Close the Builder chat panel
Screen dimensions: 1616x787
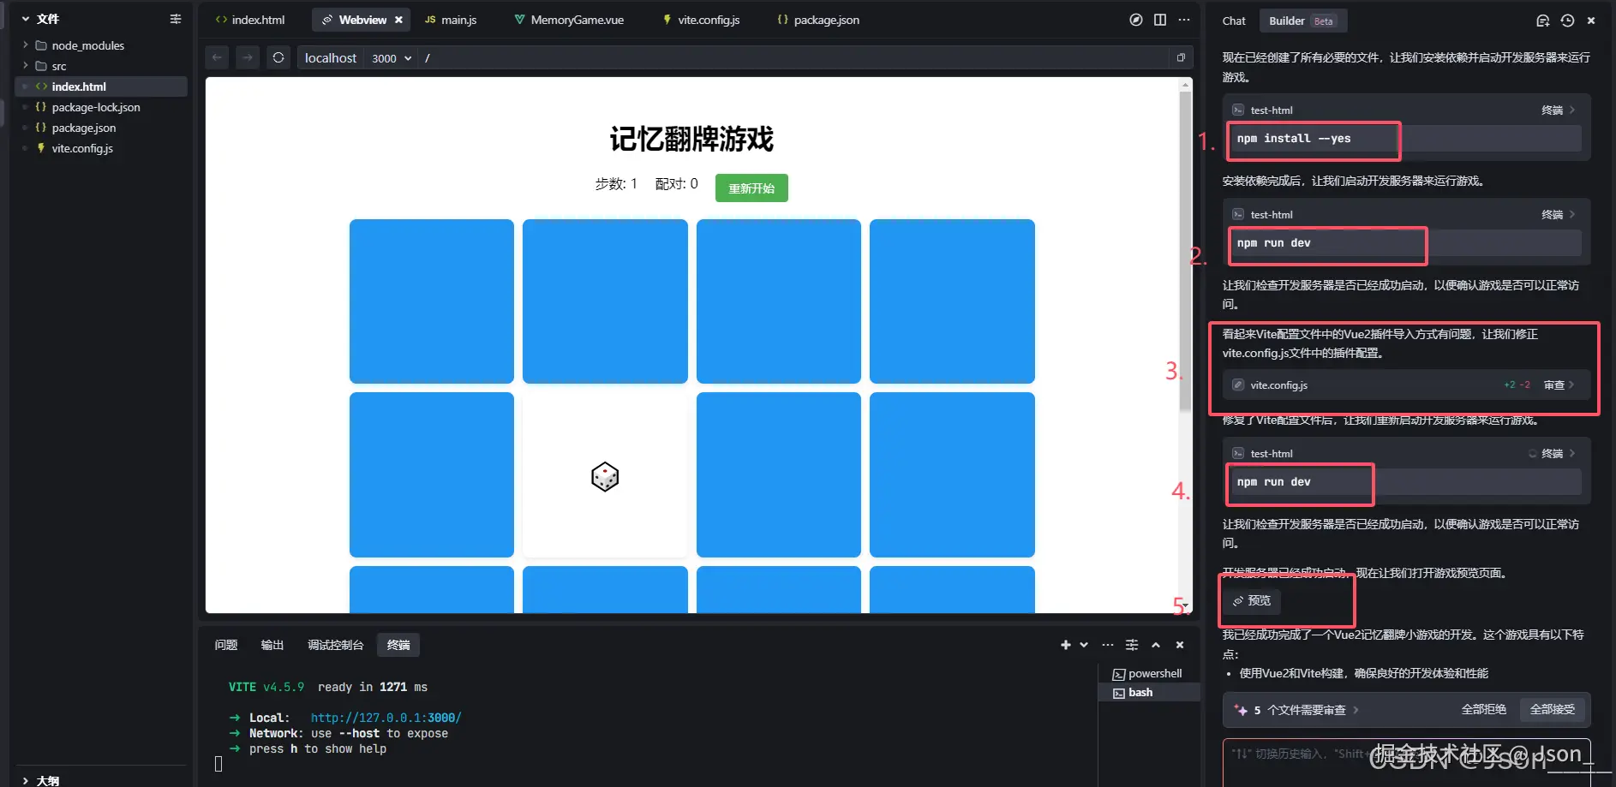click(x=1591, y=21)
